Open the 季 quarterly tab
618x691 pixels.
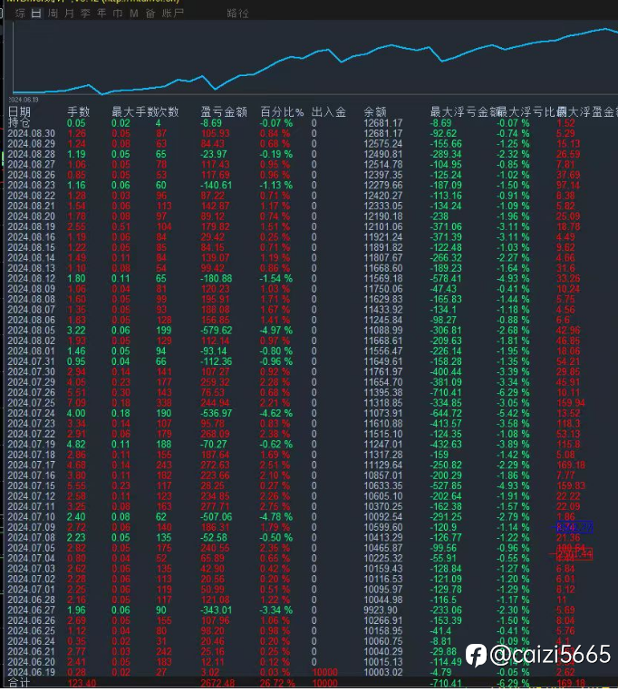tap(85, 14)
